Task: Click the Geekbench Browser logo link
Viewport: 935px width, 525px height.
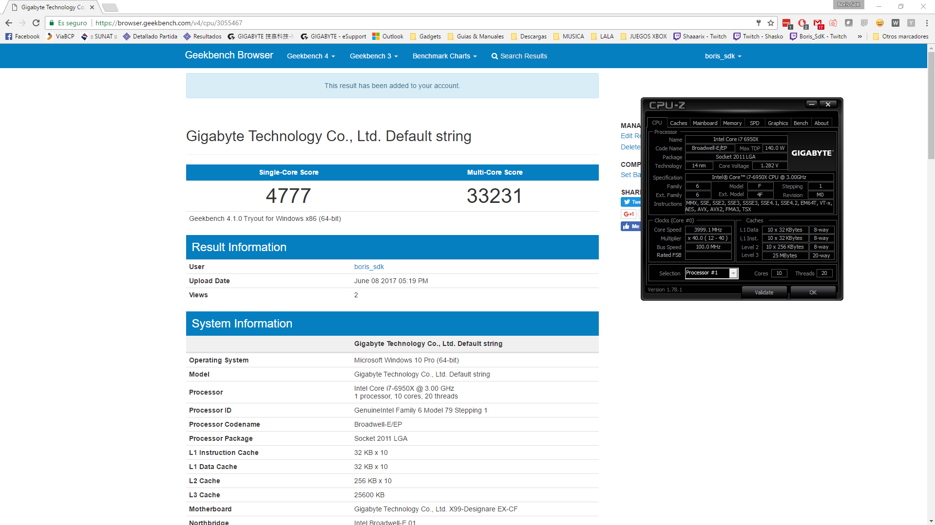Action: pos(229,55)
